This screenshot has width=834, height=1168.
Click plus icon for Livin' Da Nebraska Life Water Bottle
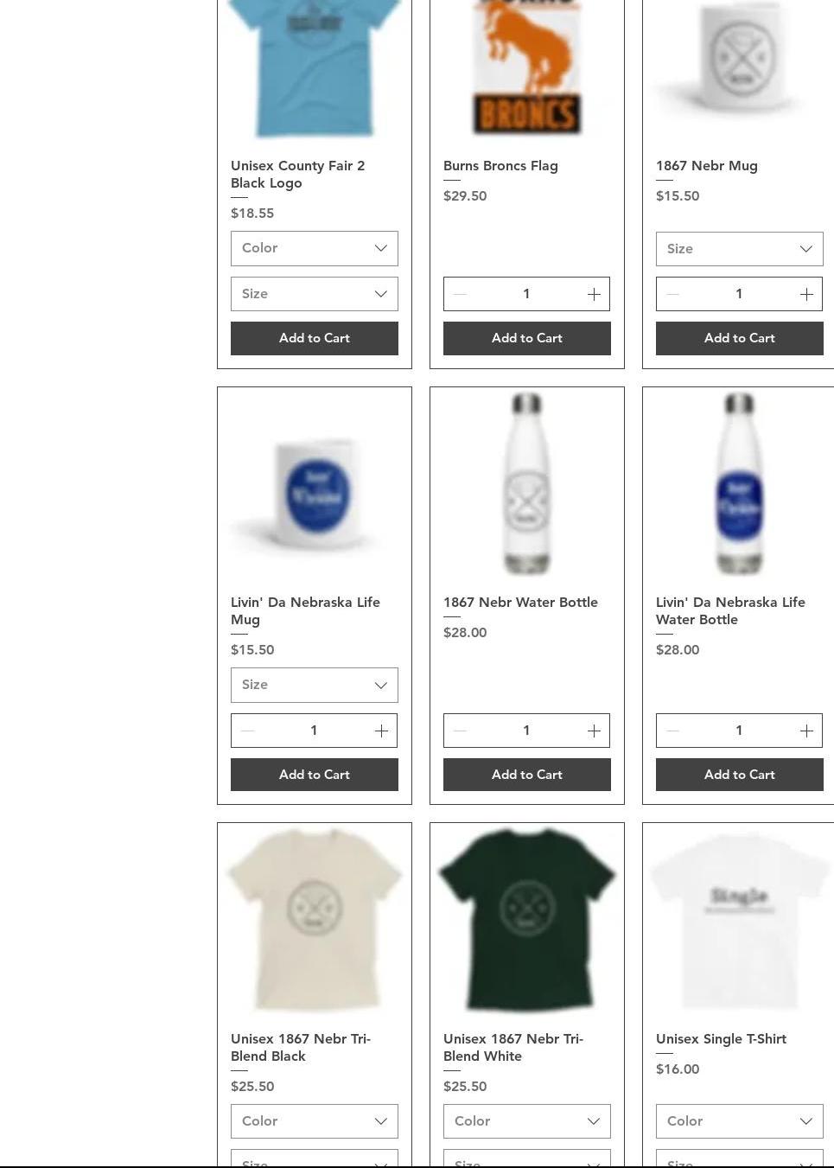pyautogui.click(x=806, y=731)
